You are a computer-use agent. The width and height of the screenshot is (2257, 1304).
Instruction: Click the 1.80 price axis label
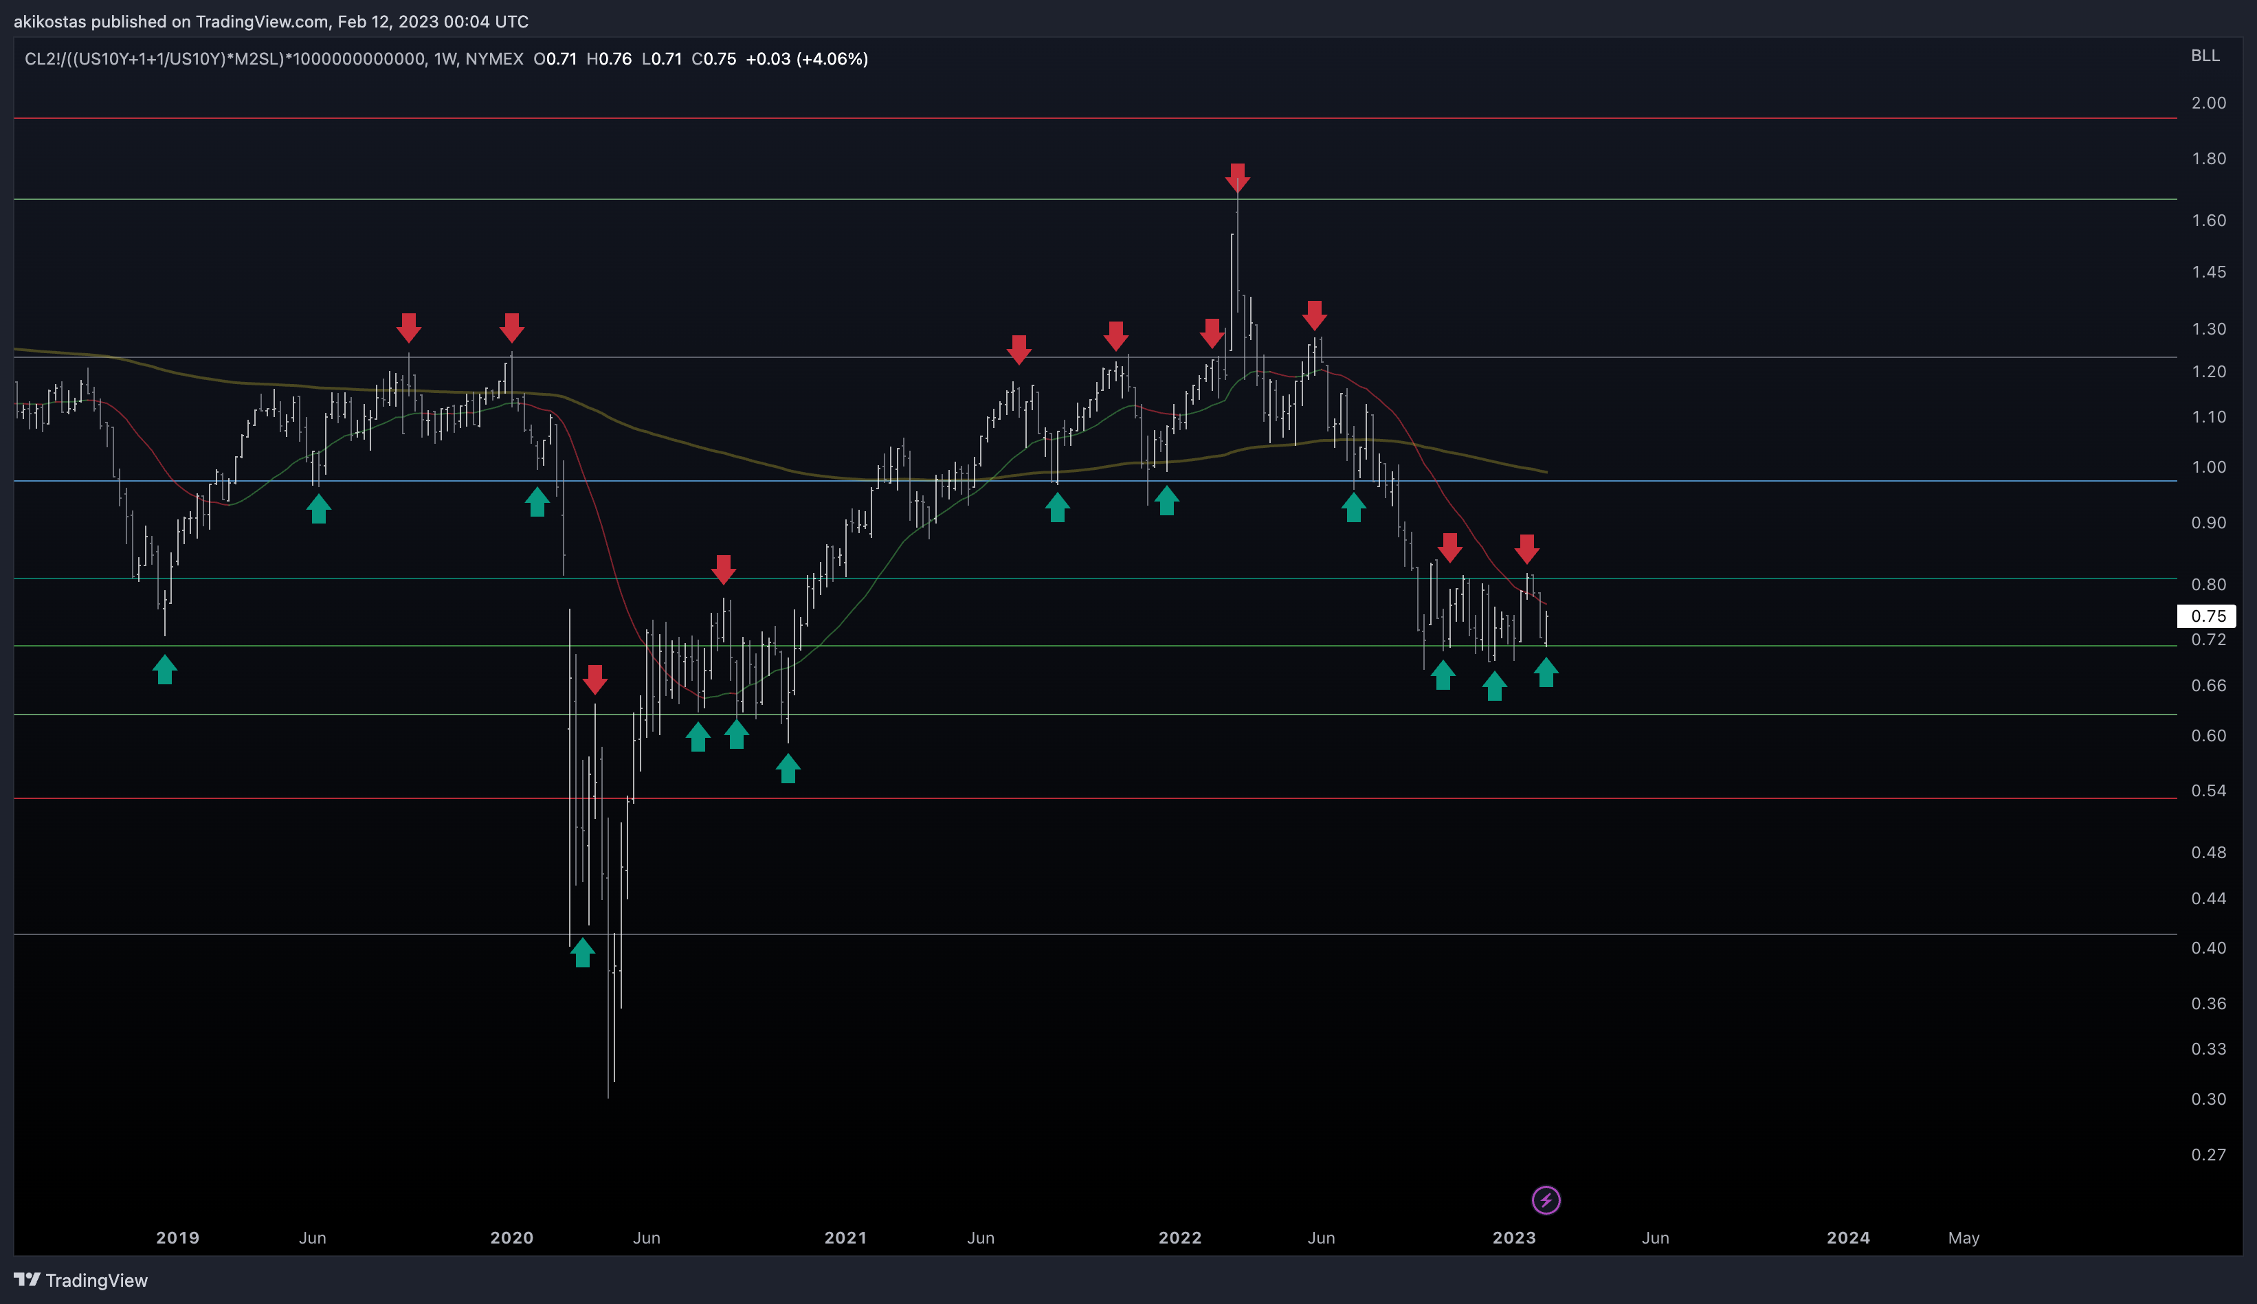[x=2209, y=159]
